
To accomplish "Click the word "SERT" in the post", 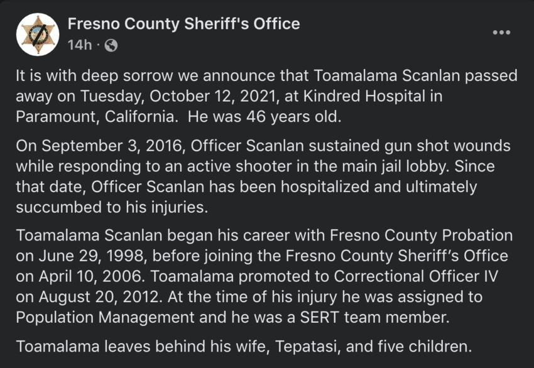I will coord(319,317).
